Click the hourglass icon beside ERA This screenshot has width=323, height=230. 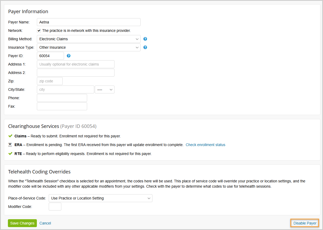[10, 145]
